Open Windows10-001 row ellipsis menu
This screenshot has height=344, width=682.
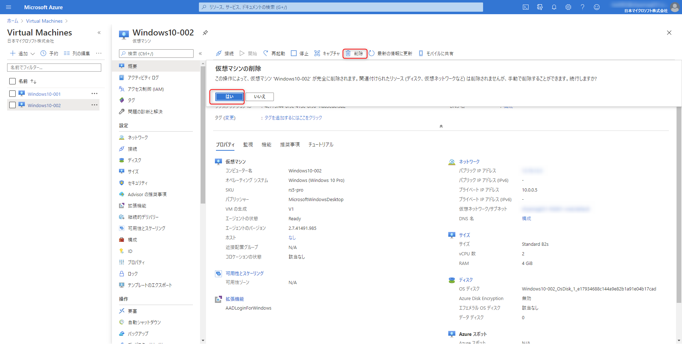[x=94, y=94]
